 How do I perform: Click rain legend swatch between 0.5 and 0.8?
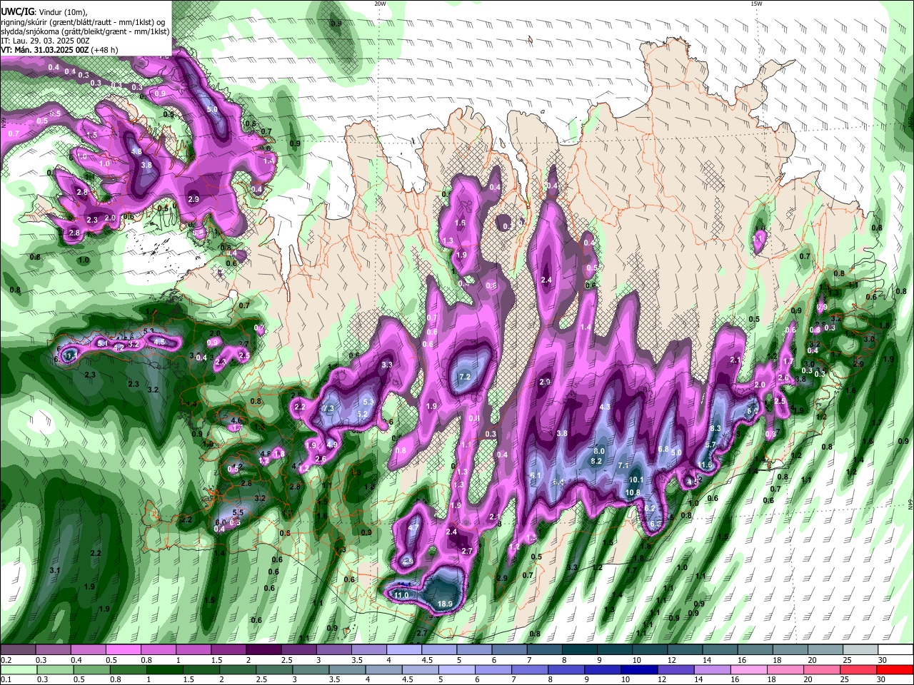point(91,670)
